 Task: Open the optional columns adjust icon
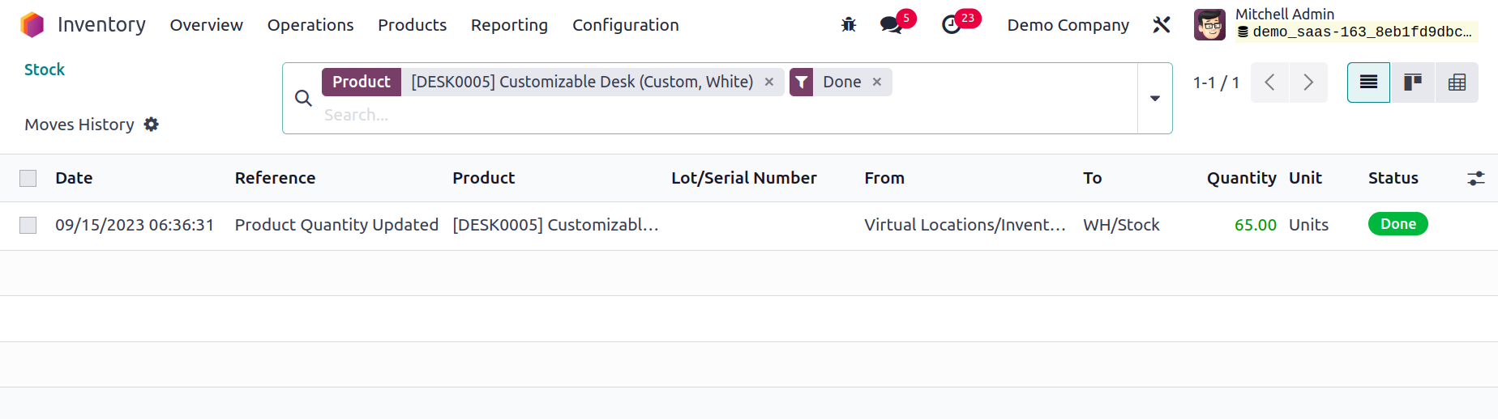coord(1476,178)
